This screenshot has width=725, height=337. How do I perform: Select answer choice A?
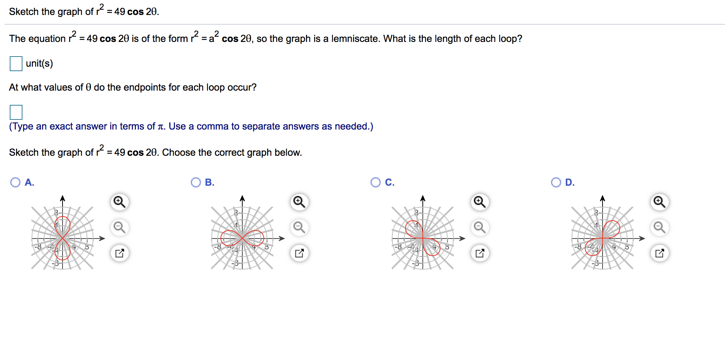coord(15,182)
